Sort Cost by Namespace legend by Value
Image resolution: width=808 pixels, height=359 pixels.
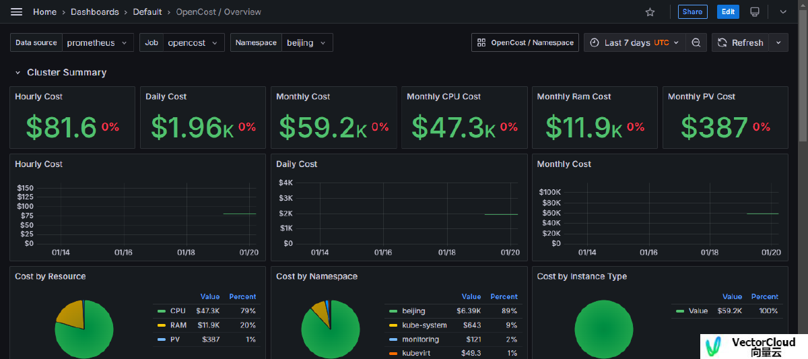click(471, 296)
